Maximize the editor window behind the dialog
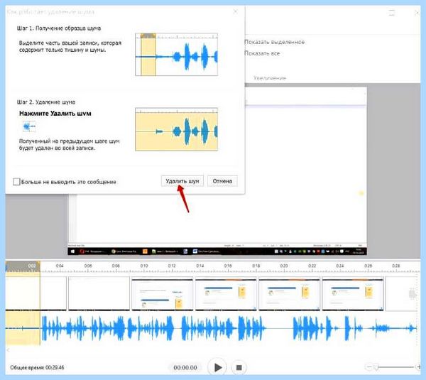 (392, 13)
